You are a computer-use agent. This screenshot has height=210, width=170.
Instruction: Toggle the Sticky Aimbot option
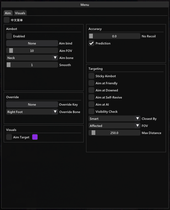(92, 76)
